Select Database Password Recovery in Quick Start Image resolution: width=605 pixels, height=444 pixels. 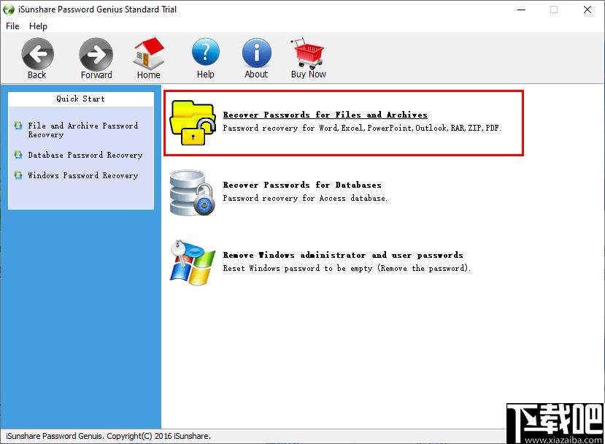pyautogui.click(x=85, y=155)
